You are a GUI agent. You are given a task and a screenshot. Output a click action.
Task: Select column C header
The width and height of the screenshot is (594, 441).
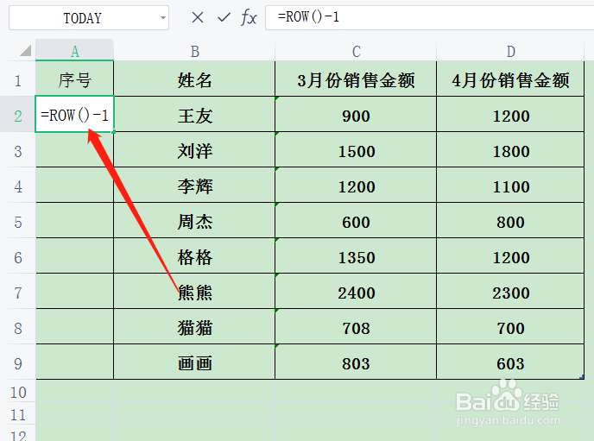click(x=356, y=51)
